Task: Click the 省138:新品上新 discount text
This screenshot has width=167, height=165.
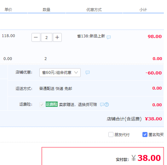Action: 91,36
